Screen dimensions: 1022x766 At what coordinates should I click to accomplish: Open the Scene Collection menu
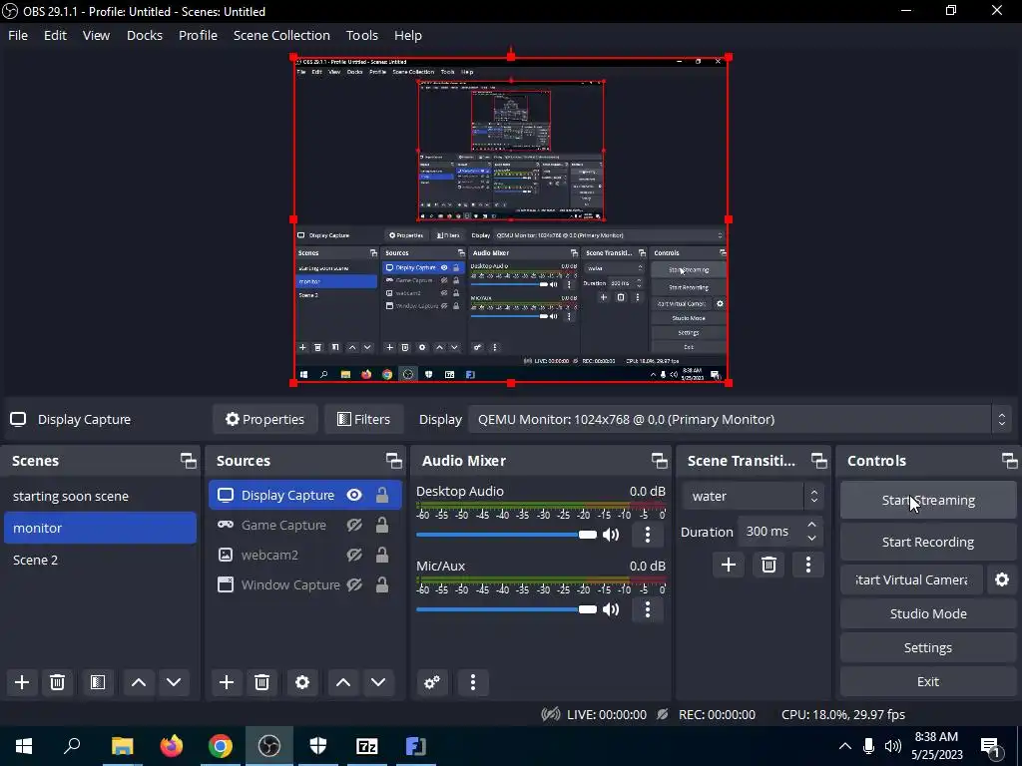point(281,35)
